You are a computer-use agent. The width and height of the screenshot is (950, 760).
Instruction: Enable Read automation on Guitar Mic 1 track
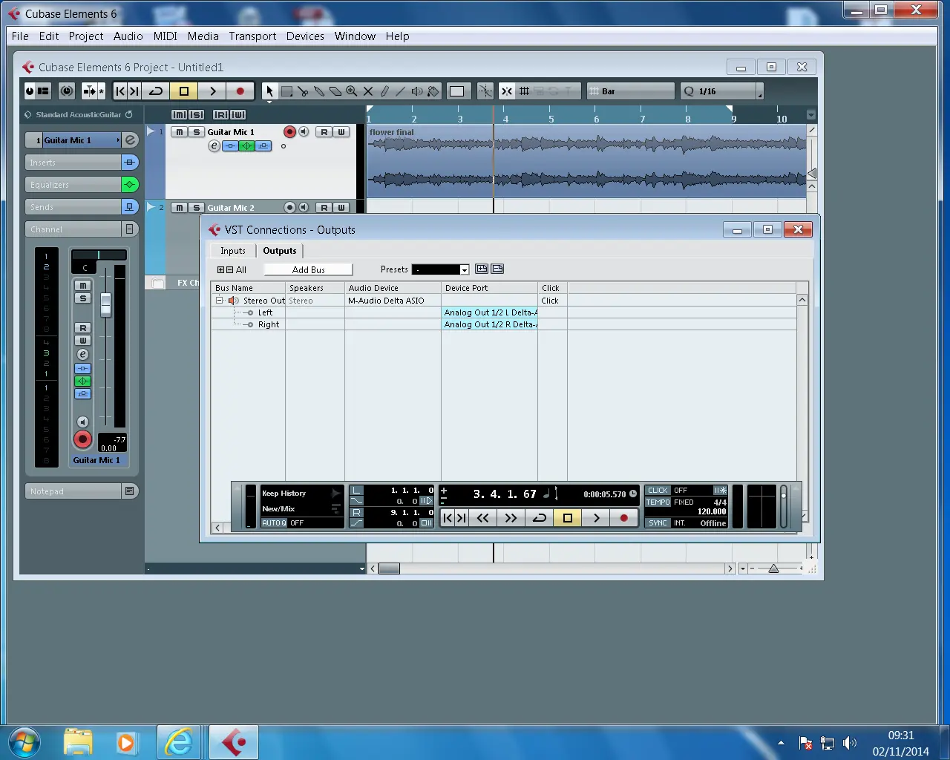tap(324, 132)
